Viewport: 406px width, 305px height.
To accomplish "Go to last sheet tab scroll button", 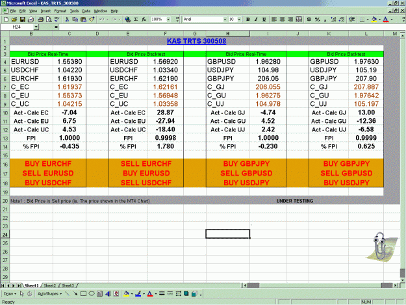I will (19, 285).
